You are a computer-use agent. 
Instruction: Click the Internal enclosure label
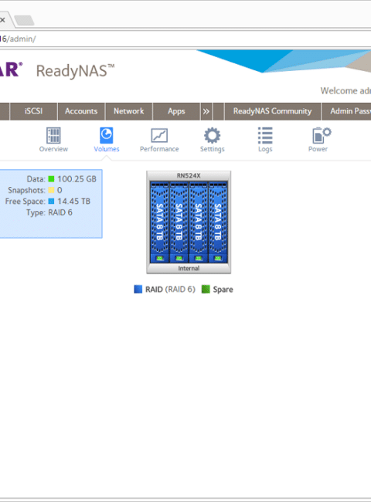point(189,268)
